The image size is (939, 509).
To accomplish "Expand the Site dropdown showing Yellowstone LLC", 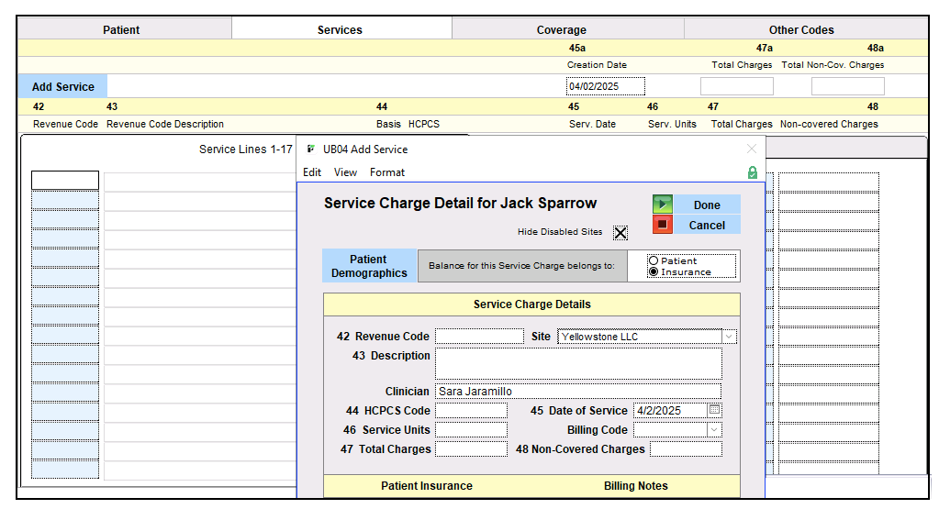I will coord(729,337).
